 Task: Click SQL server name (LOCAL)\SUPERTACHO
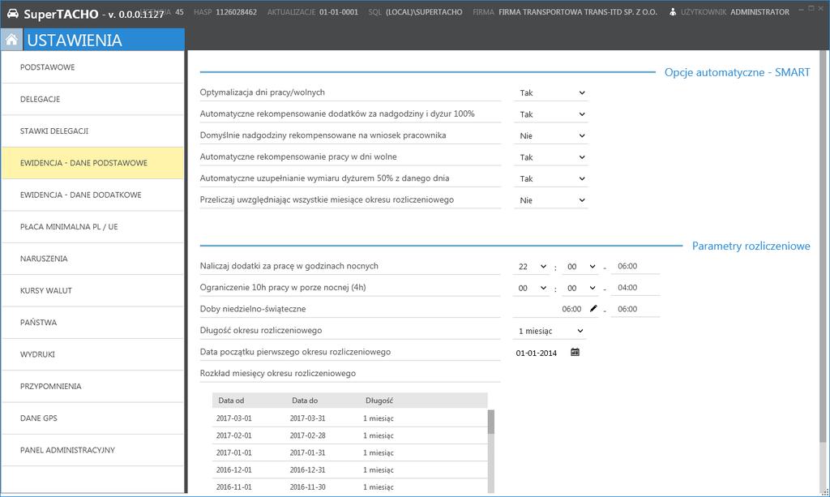[424, 11]
